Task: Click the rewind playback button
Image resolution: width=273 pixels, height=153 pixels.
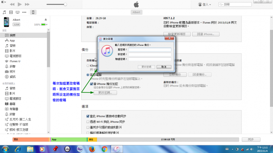Action: point(12,4)
